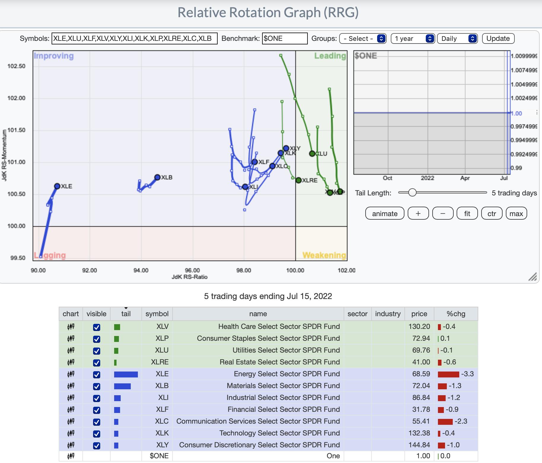Open the Groups select dropdown
542x463 pixels.
(x=363, y=38)
